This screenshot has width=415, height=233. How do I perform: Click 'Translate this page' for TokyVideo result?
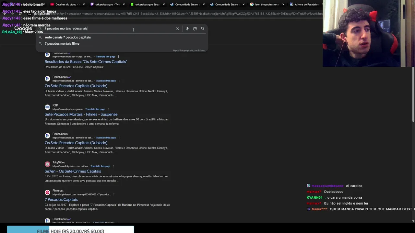[100, 166]
